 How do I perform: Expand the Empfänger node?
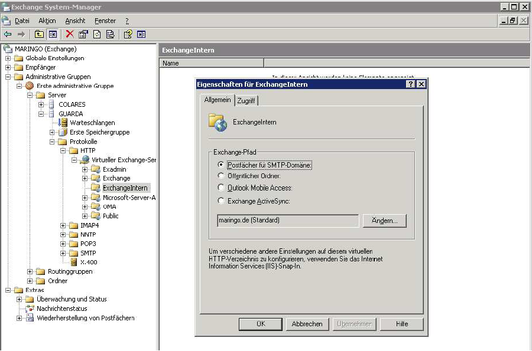pyautogui.click(x=8, y=67)
